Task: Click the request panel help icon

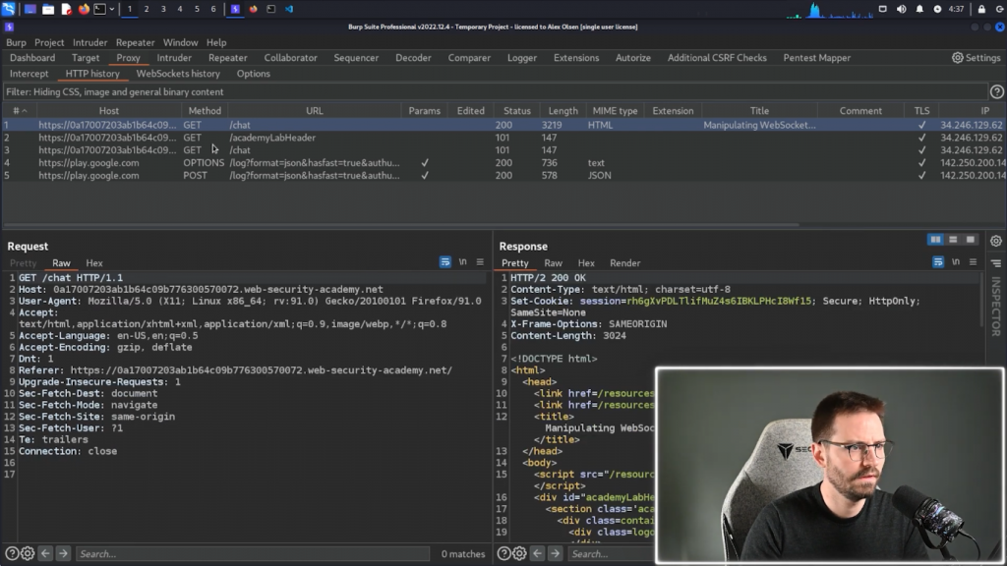Action: coord(11,554)
